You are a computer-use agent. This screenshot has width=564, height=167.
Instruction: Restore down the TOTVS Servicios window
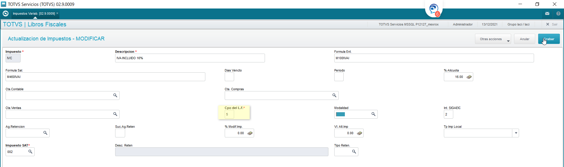pos(537,4)
